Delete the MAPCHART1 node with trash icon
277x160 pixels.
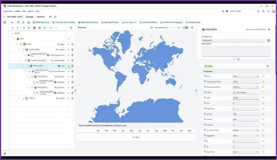point(73,50)
